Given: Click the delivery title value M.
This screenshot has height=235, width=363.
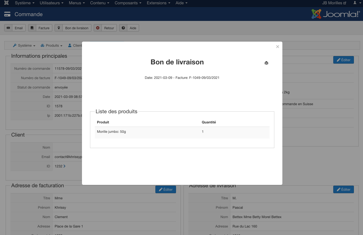Looking at the screenshot, I should [234, 198].
